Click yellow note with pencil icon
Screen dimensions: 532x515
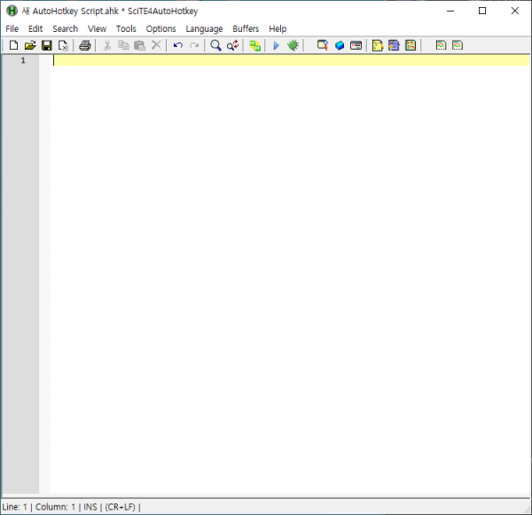tap(378, 45)
